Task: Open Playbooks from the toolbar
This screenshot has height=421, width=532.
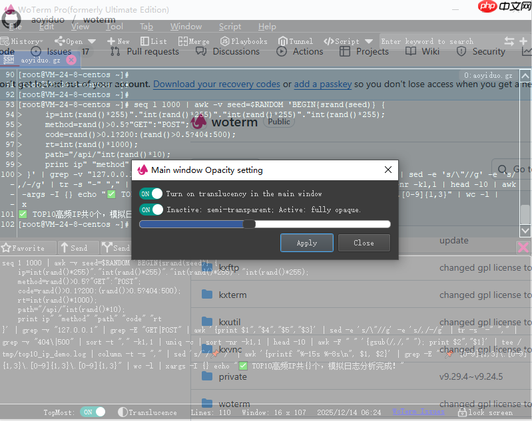Action: 244,41
